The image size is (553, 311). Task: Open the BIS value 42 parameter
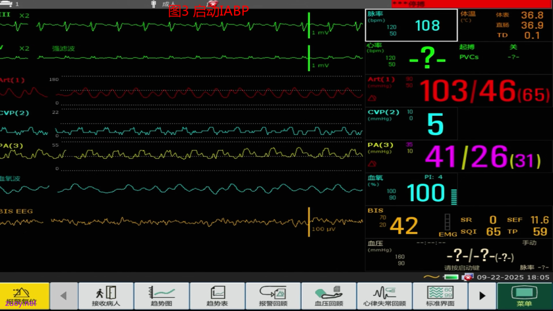pyautogui.click(x=404, y=225)
